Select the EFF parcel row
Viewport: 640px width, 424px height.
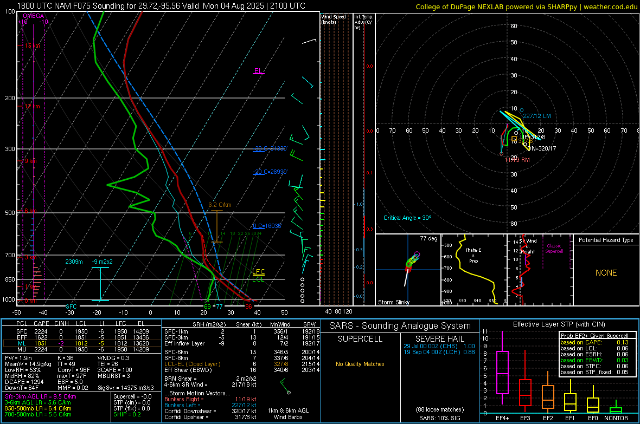click(82, 337)
